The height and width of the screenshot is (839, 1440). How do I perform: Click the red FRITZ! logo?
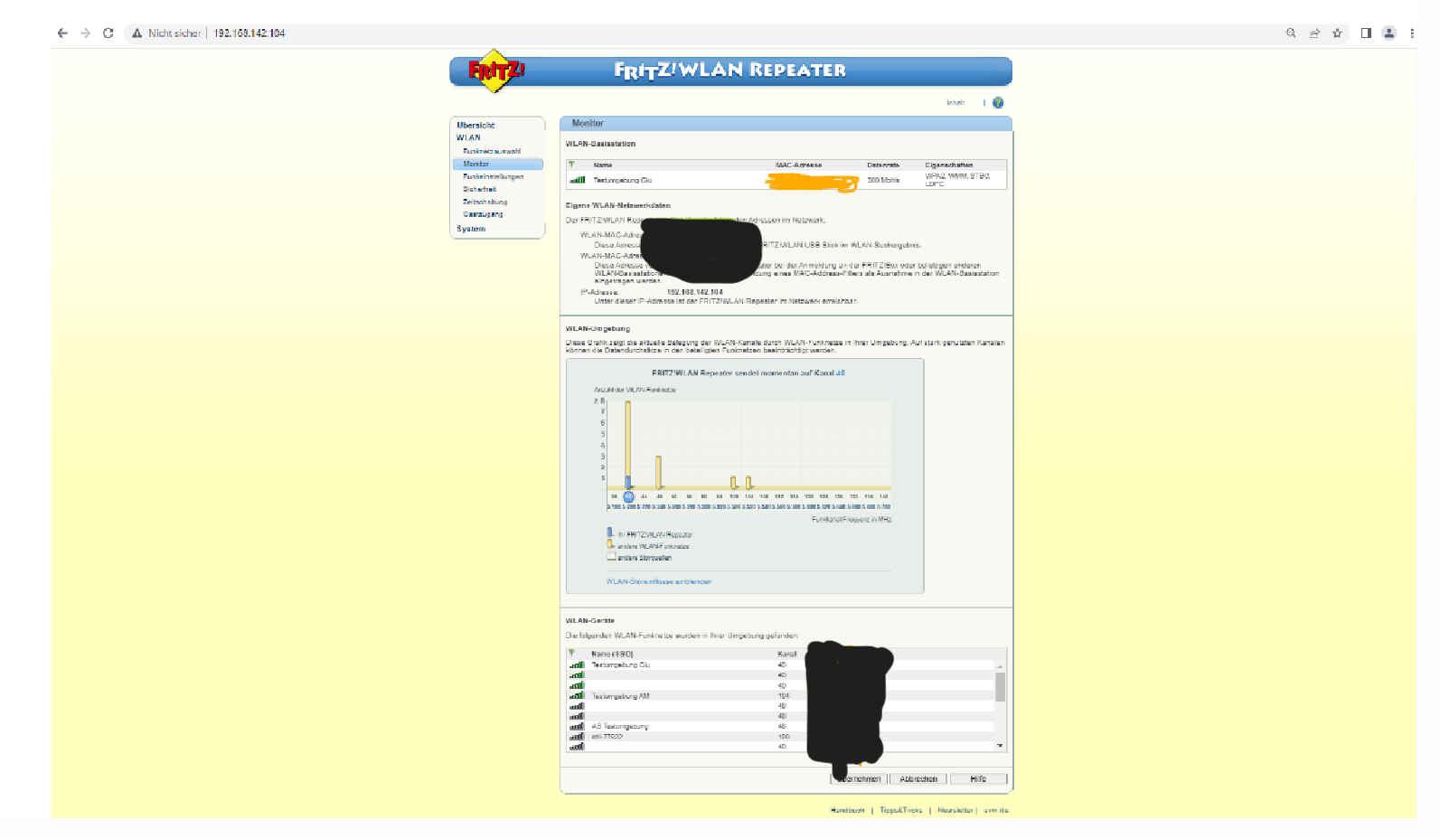coord(494,71)
